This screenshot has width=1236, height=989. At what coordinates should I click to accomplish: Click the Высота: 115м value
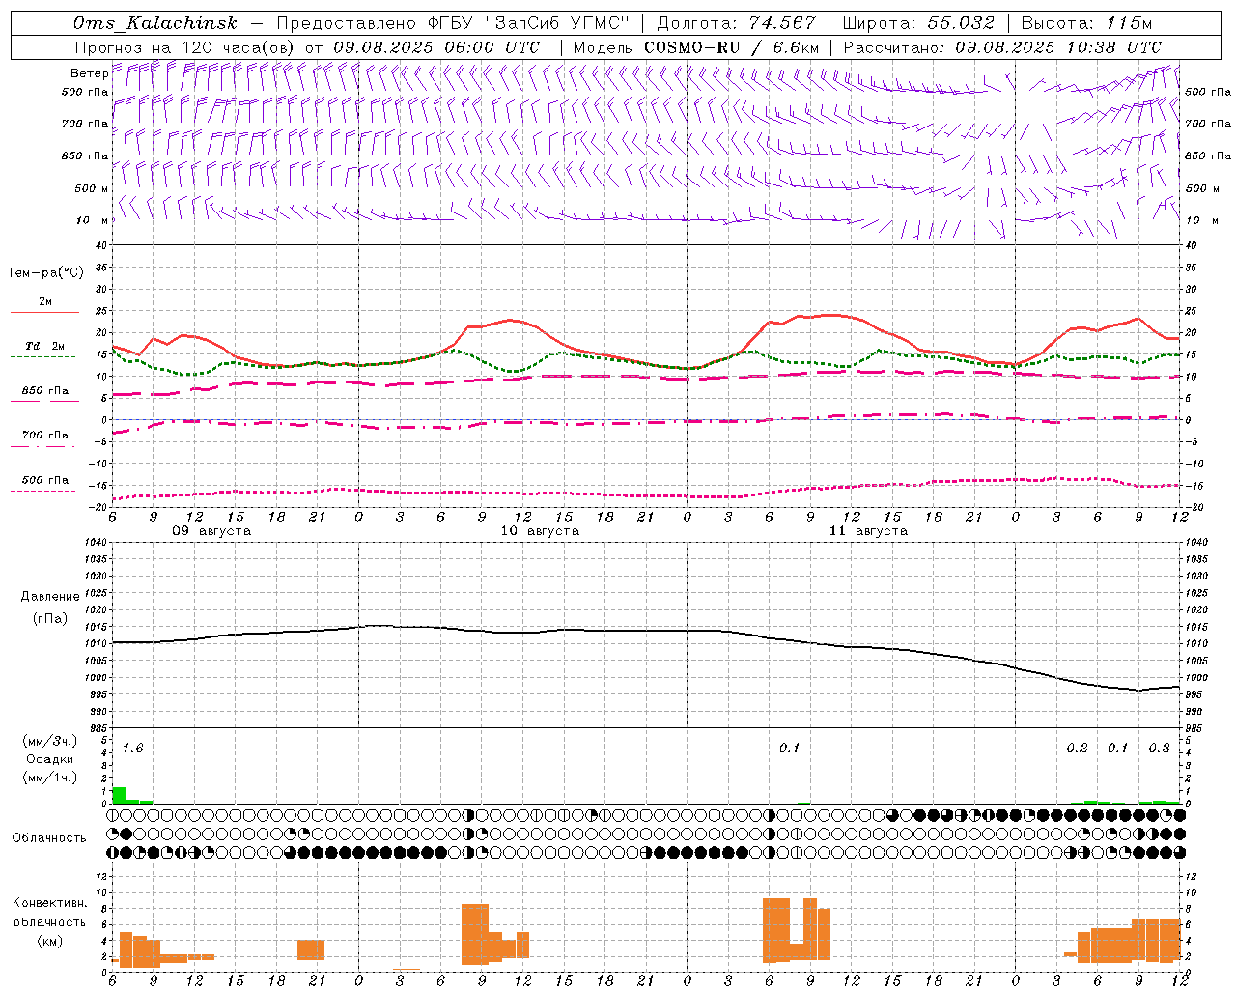tap(1086, 23)
